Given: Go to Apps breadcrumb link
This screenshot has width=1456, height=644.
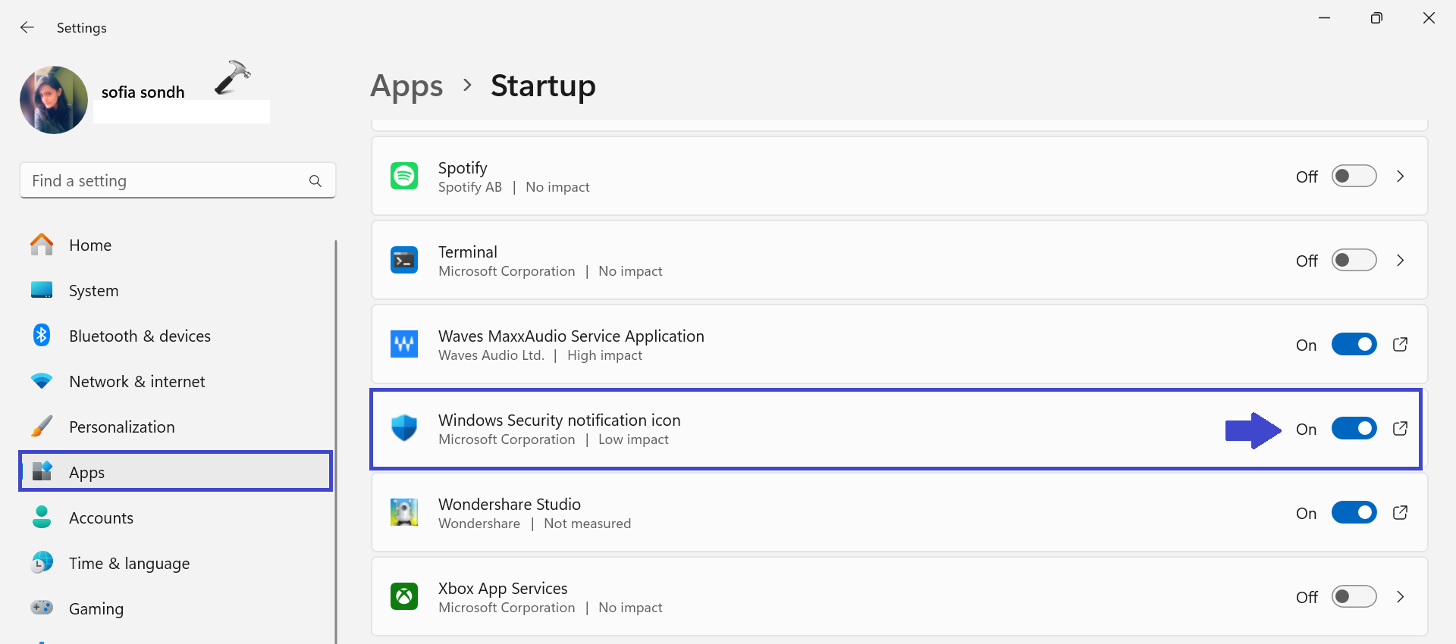Looking at the screenshot, I should click(x=406, y=86).
